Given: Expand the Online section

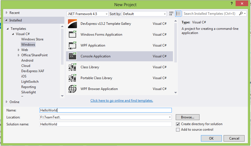Looking at the screenshot, I should (6, 102).
